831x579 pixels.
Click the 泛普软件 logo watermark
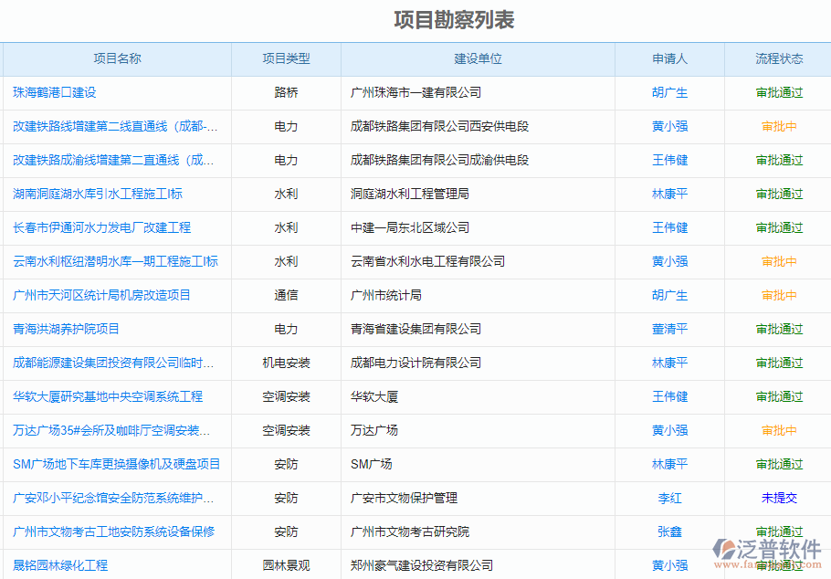coord(769,550)
